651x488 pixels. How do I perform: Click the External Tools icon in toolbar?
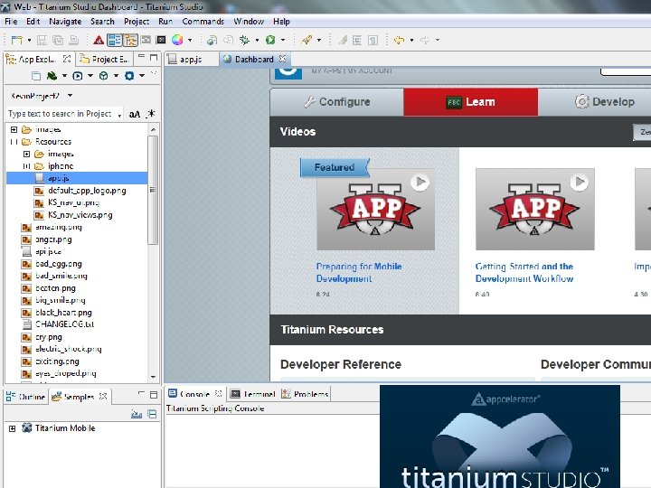[x=307, y=41]
